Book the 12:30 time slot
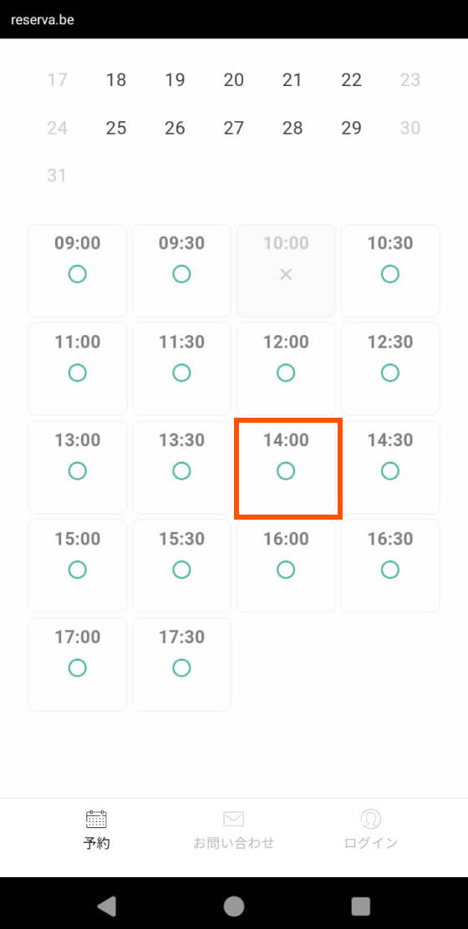 (x=390, y=369)
